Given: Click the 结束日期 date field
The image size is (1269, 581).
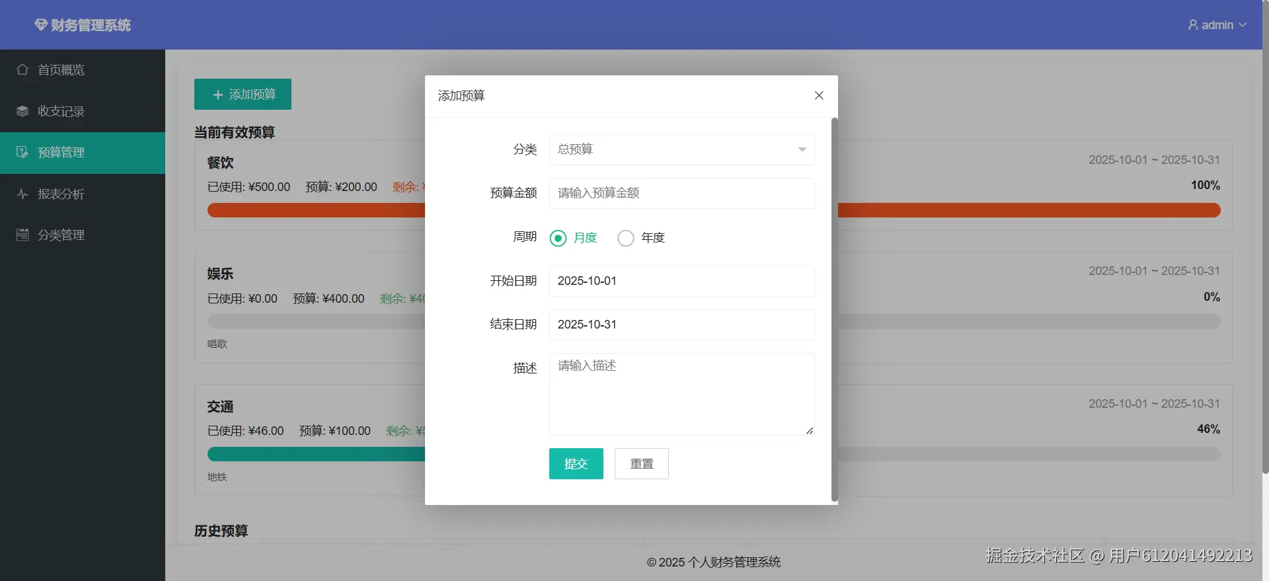Looking at the screenshot, I should point(681,325).
